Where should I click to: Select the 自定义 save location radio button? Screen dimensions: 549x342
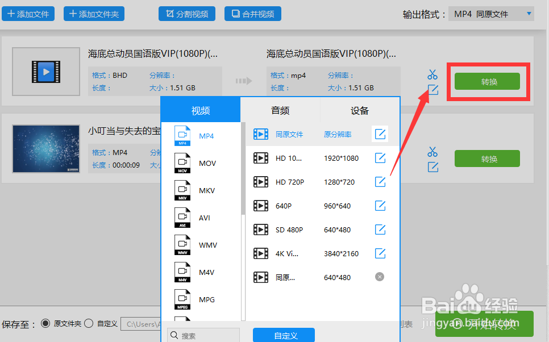click(88, 324)
